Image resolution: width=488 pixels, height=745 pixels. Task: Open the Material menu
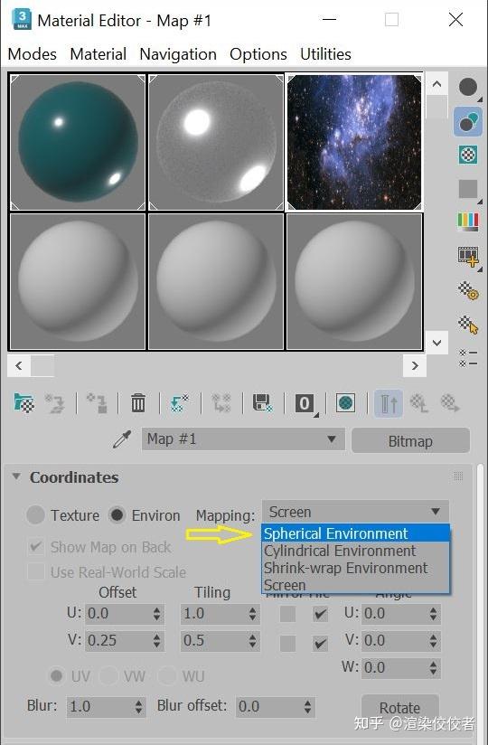tap(99, 54)
